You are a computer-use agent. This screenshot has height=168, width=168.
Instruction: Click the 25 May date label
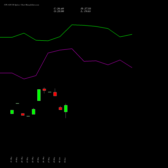click(x=38, y=160)
